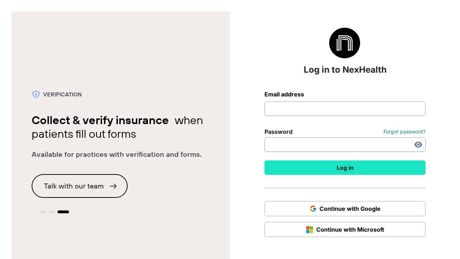Click inside the Password input field
The width and height of the screenshot is (460, 259).
(338, 145)
